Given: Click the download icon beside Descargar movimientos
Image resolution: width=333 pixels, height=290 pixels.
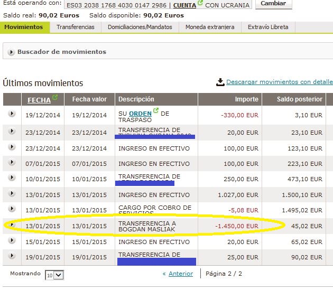Looking at the screenshot, I should coord(220,82).
